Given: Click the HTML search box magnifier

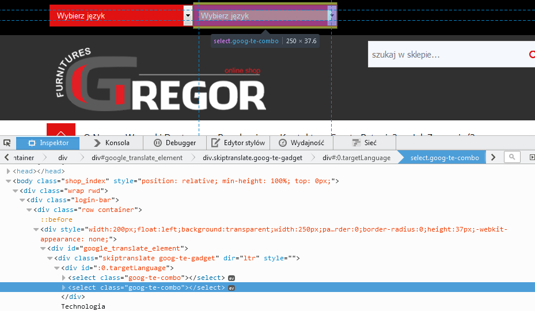Looking at the screenshot, I should point(512,157).
